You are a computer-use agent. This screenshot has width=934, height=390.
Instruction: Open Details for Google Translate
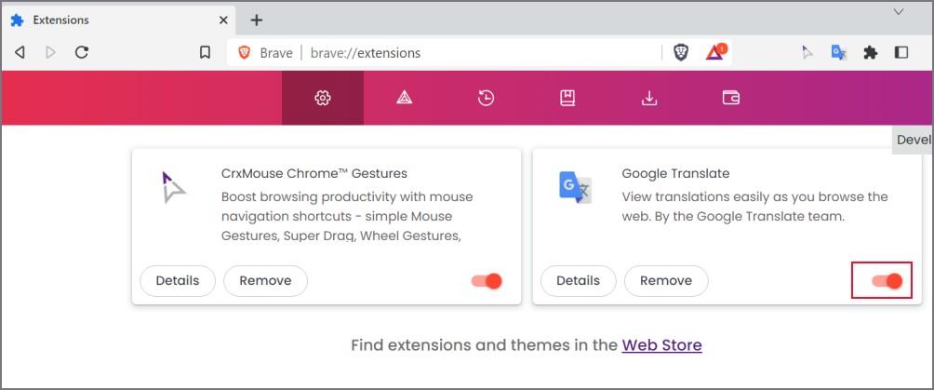click(x=578, y=281)
